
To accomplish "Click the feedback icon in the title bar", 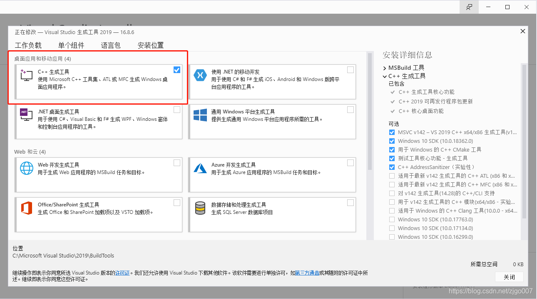I will (470, 7).
